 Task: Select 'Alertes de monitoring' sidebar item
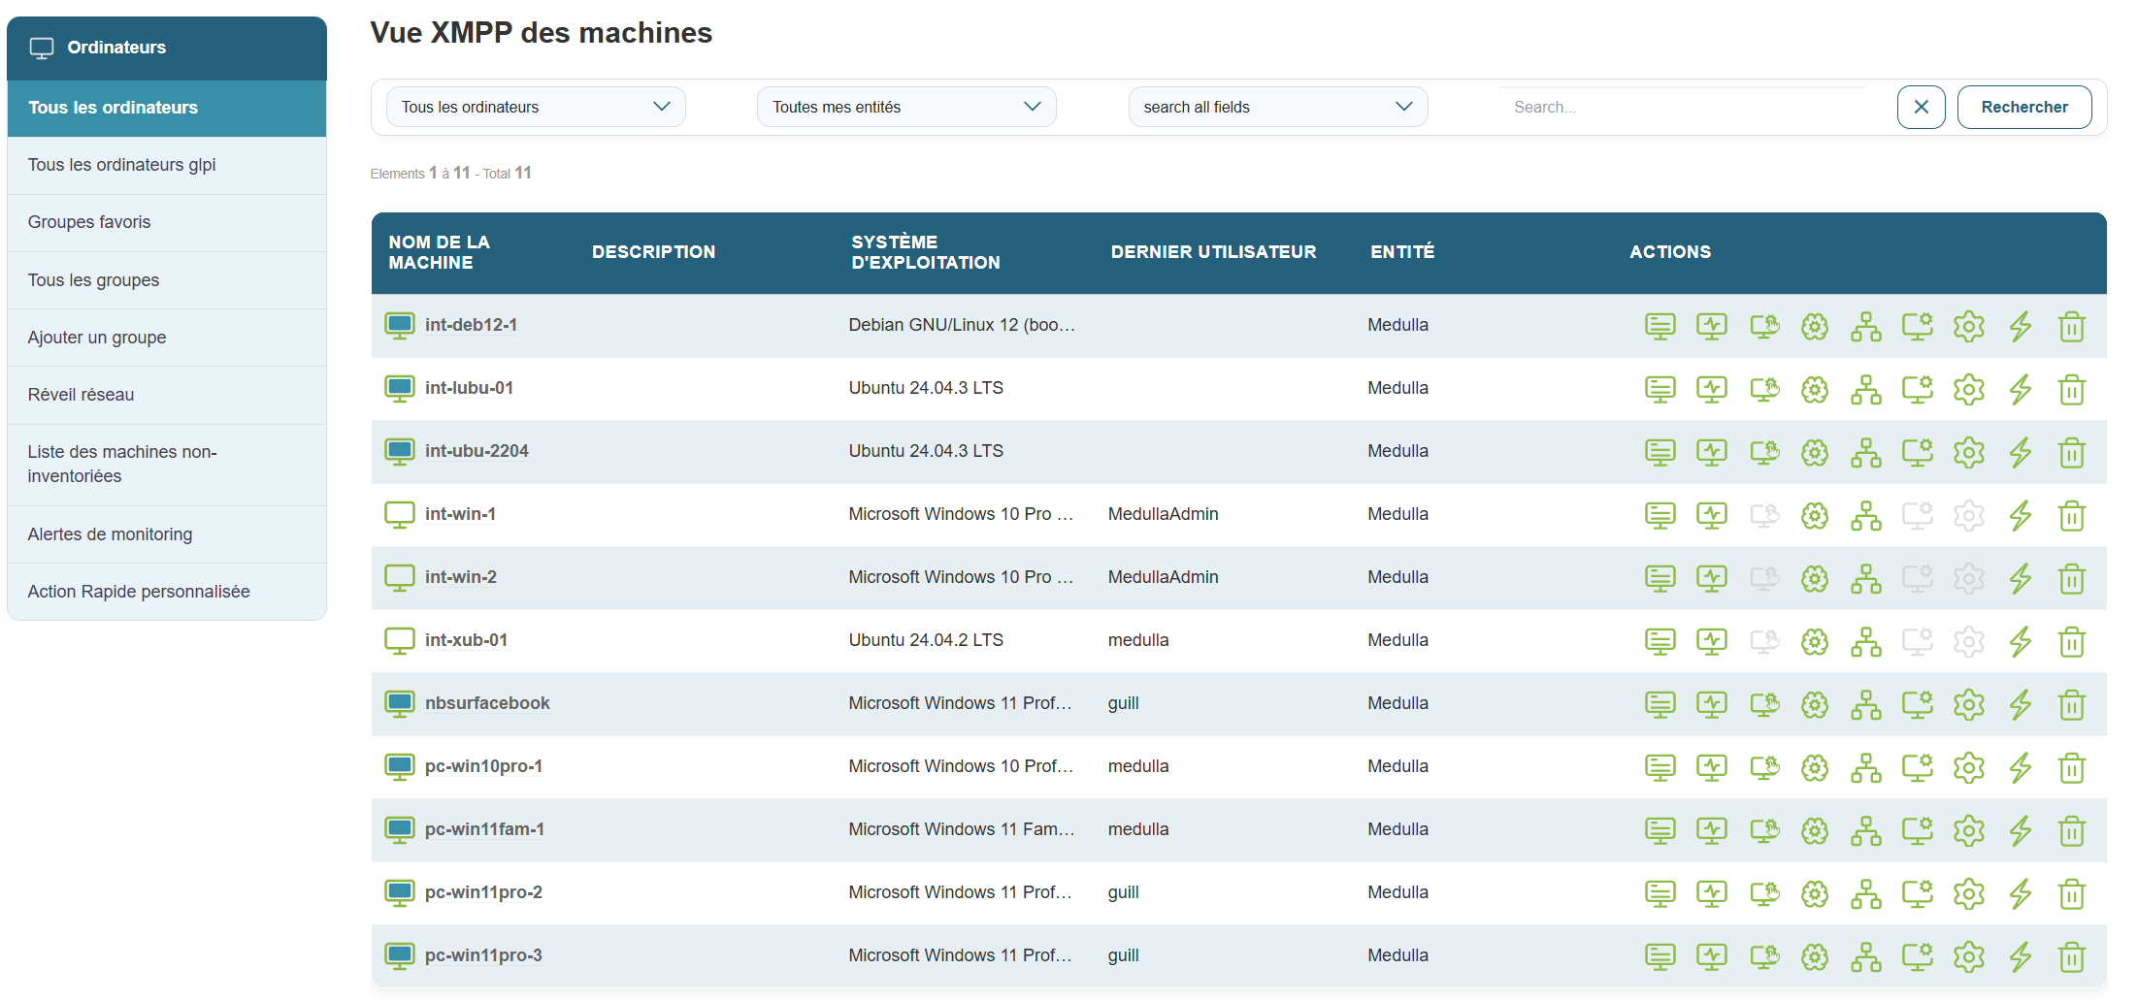(x=110, y=534)
